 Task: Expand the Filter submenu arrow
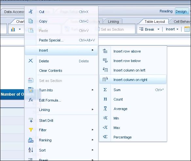click(93, 130)
